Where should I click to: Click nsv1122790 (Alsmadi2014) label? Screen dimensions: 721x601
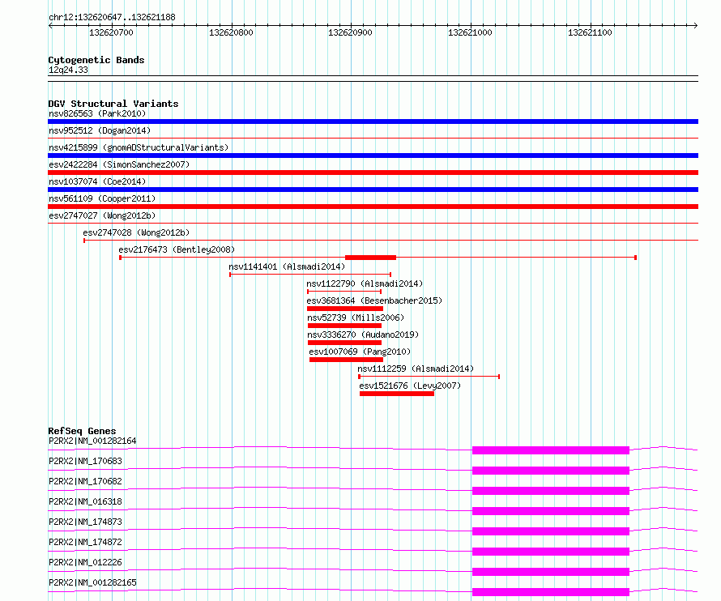coord(365,283)
